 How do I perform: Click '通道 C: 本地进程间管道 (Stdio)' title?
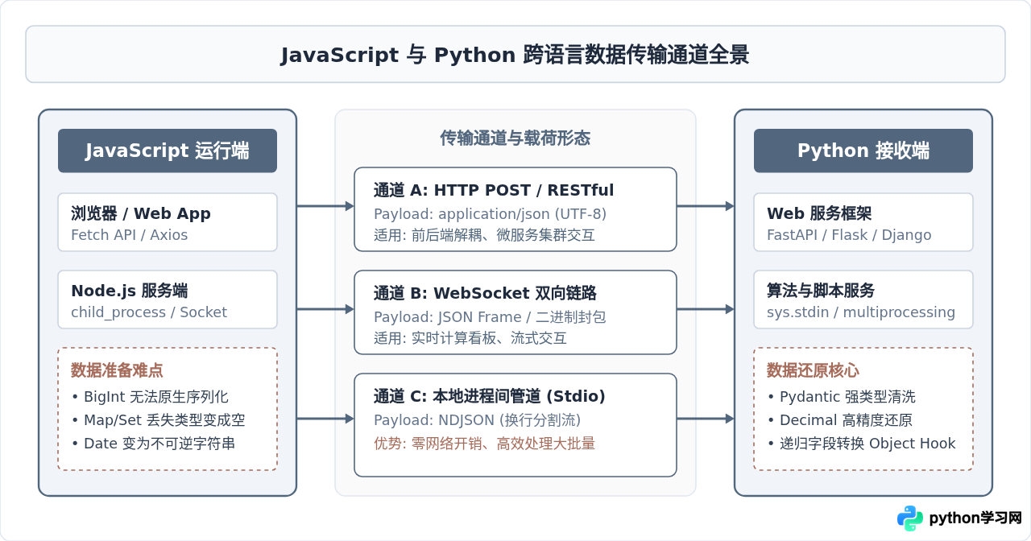pyautogui.click(x=490, y=396)
